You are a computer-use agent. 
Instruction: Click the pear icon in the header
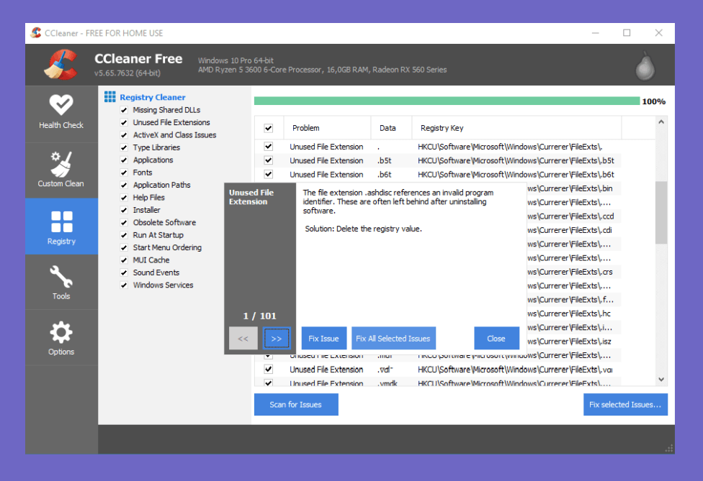[x=645, y=65]
